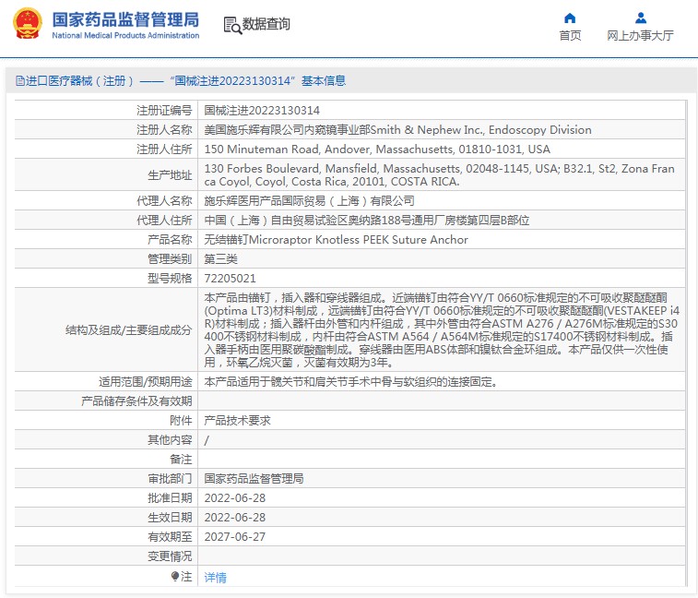
Task: Click the 生效日期 value 2022-06-28
Action: 234,518
